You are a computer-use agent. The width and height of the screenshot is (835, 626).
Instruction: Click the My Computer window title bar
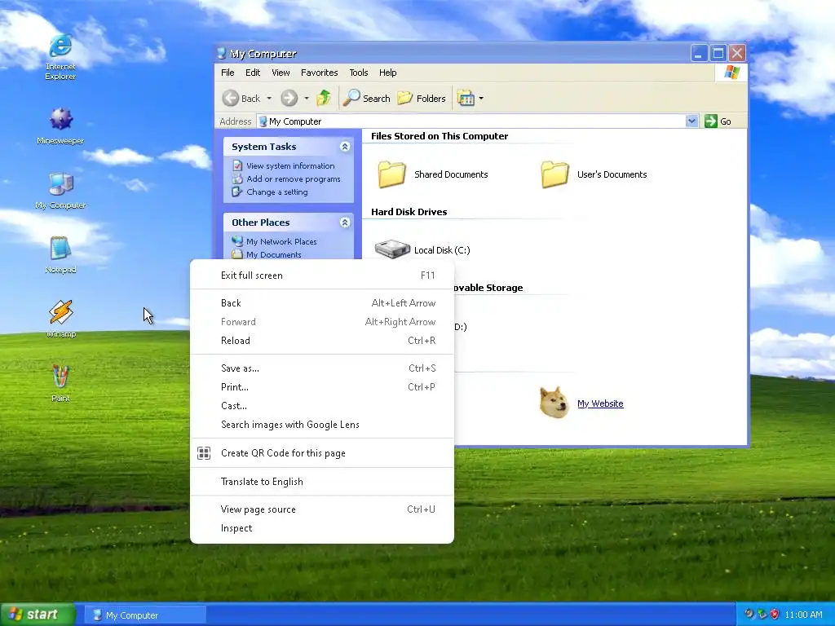[x=453, y=53]
